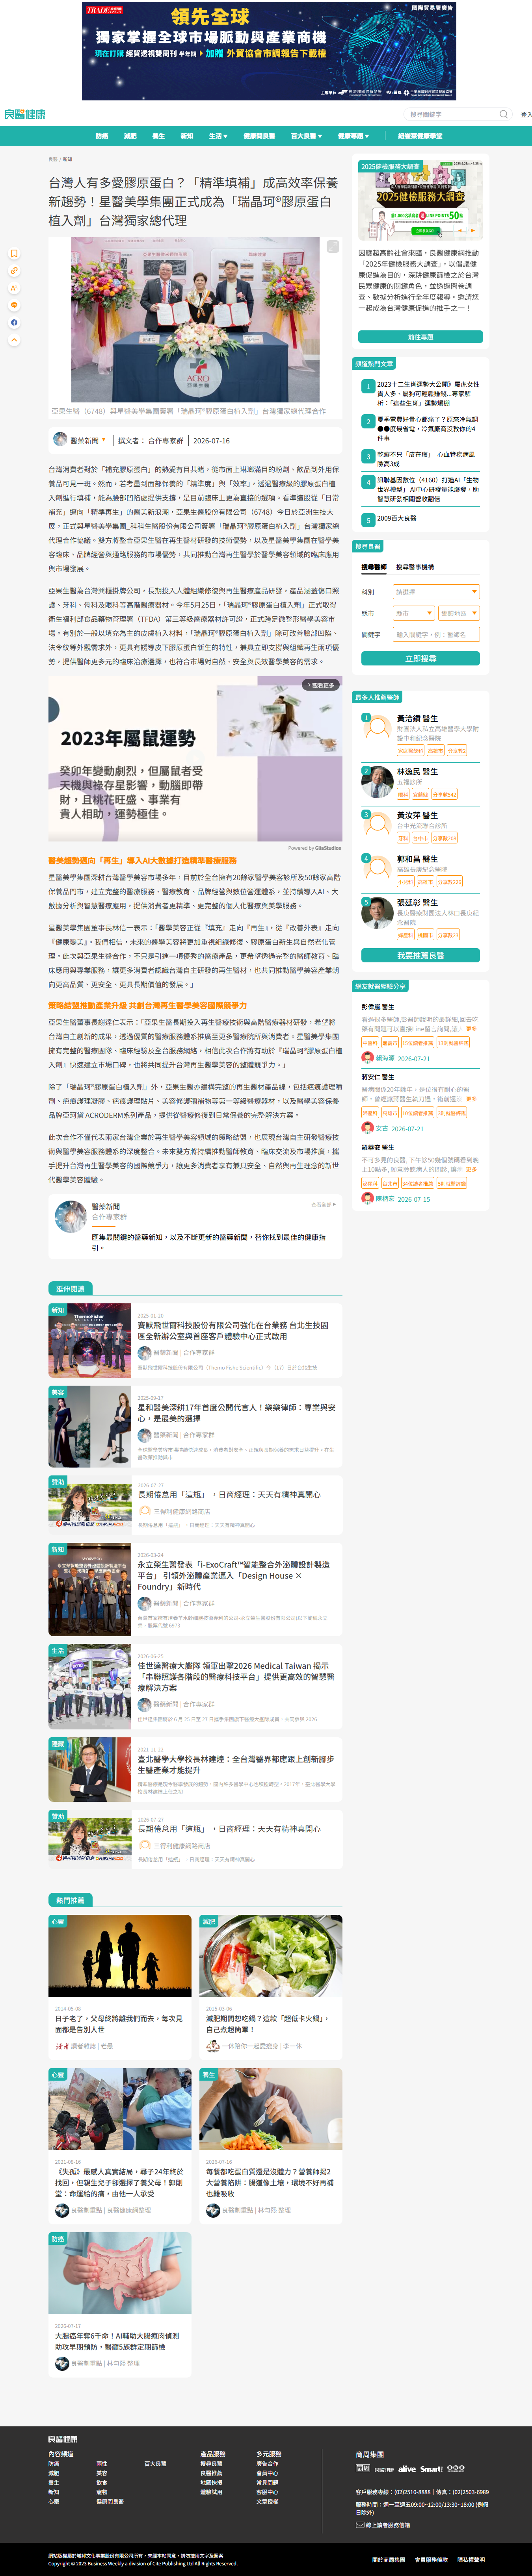Image resolution: width=532 pixels, height=2576 pixels.
Task: Expand the 生活 menu in the navigation bar
Action: point(218,136)
